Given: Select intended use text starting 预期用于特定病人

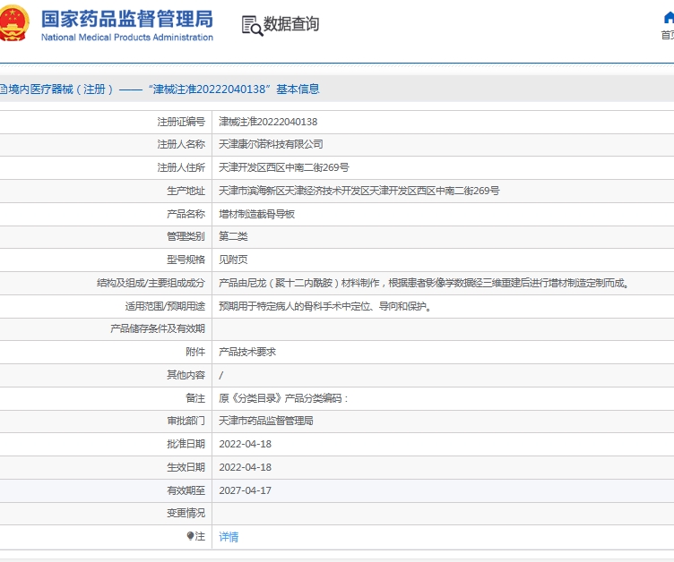Looking at the screenshot, I should (x=325, y=306).
